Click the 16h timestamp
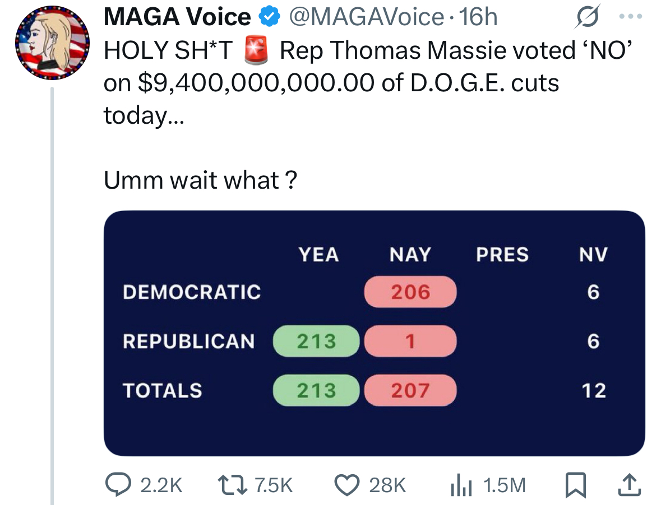The image size is (661, 505). (478, 17)
